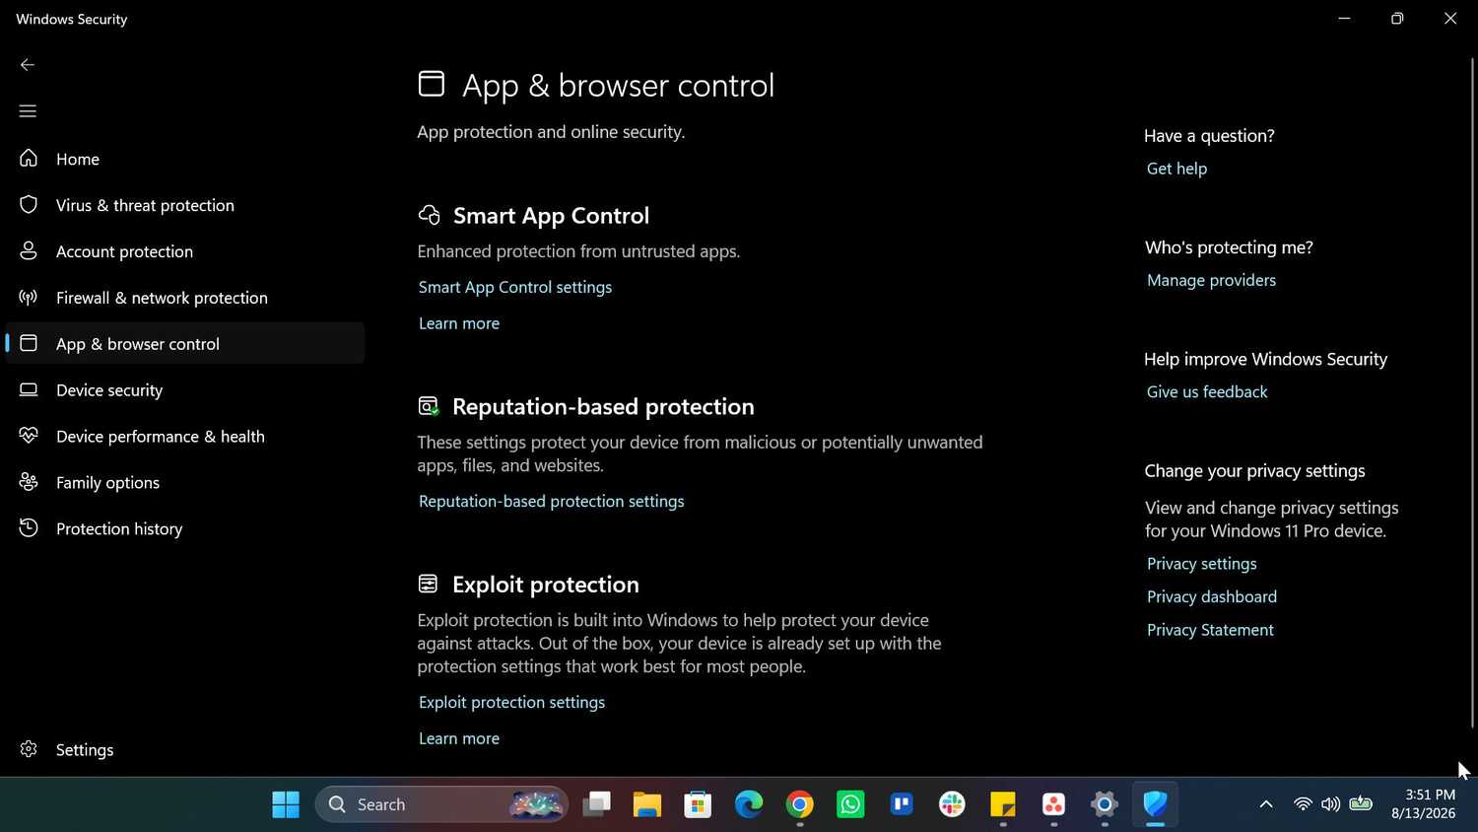Click the battery tray icon
Image resolution: width=1478 pixels, height=832 pixels.
(x=1361, y=804)
